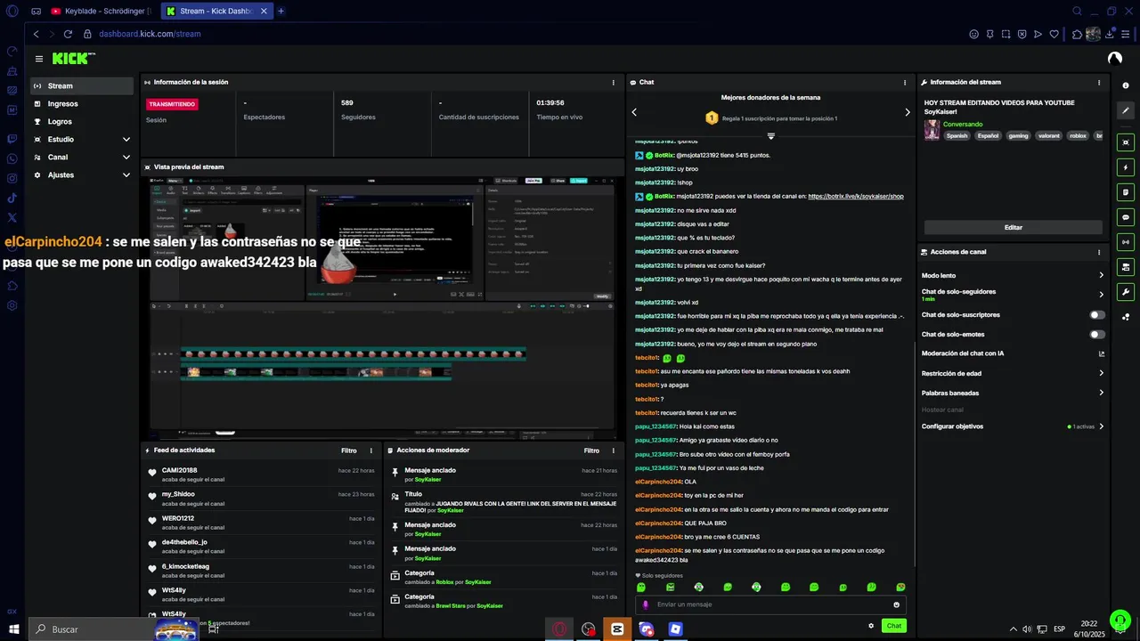
Task: Open Chat de solo-seguidores settings
Action: (x=1013, y=295)
